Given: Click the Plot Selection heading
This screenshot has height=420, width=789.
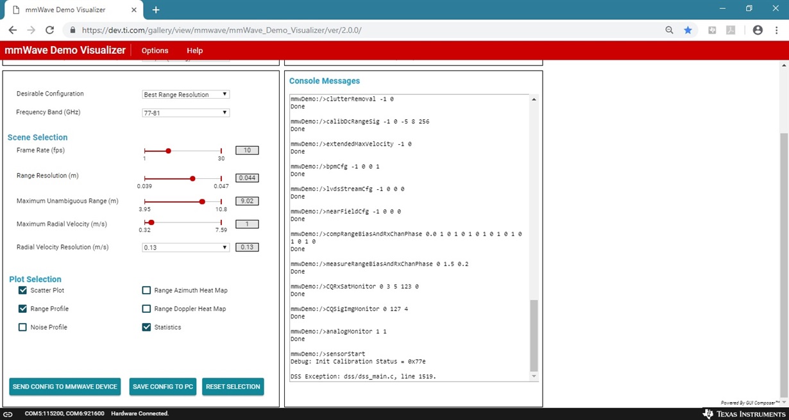Looking at the screenshot, I should [35, 280].
